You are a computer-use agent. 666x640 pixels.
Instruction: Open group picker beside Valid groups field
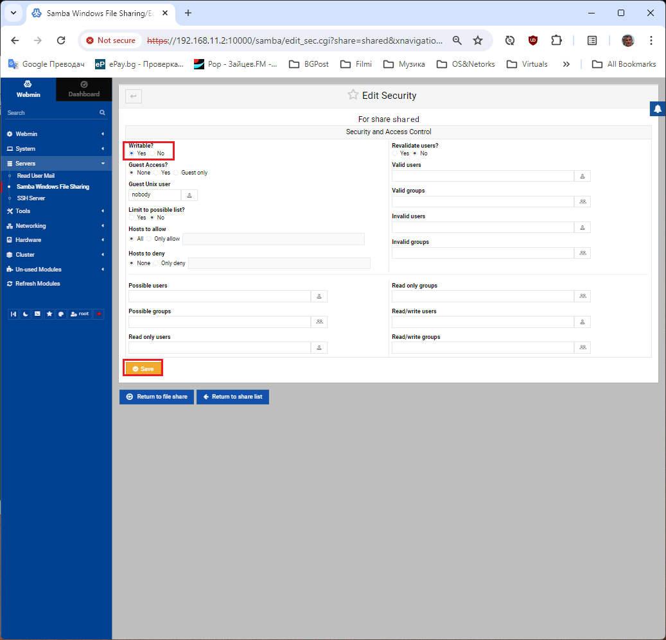(582, 202)
